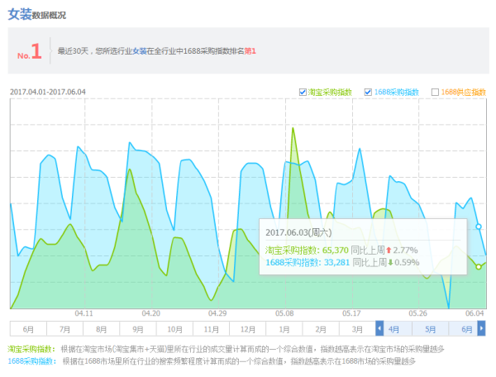Image resolution: width=496 pixels, height=377 pixels.
Task: Select 6月 at the timeline start
Action: coord(29,328)
